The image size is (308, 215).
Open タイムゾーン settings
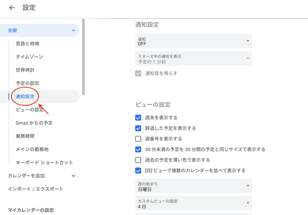tap(29, 57)
